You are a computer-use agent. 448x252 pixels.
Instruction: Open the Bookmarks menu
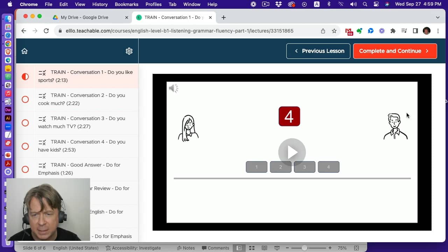pyautogui.click(x=126, y=4)
